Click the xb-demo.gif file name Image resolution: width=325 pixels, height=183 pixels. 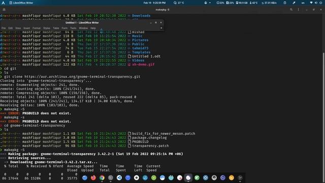[143, 65]
